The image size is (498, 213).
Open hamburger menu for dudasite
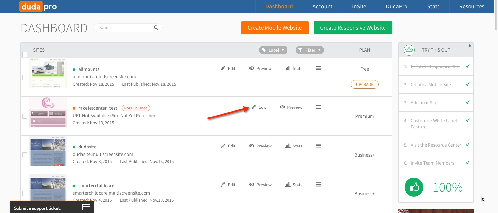click(319, 146)
